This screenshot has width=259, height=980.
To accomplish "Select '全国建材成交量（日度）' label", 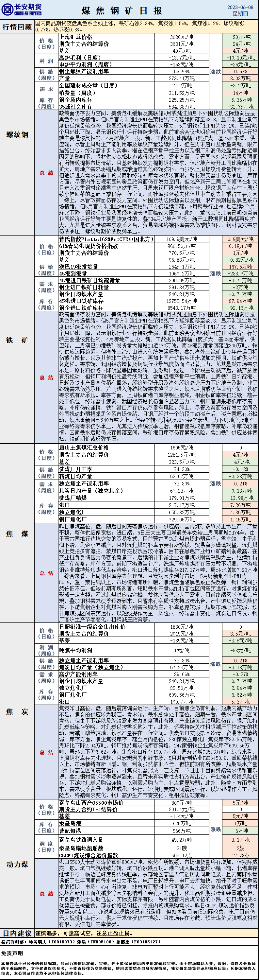I will point(88,86).
